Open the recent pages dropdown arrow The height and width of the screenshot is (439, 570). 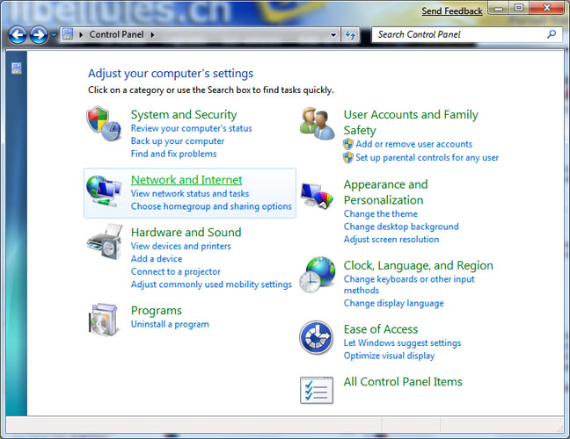(54, 35)
